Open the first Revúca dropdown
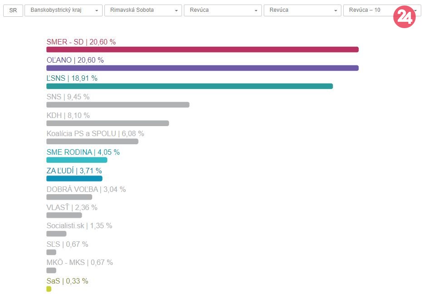The height and width of the screenshot is (294, 424). click(x=222, y=10)
